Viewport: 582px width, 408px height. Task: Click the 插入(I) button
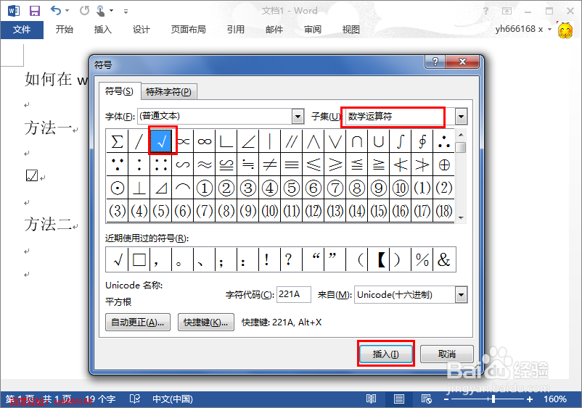pos(386,354)
